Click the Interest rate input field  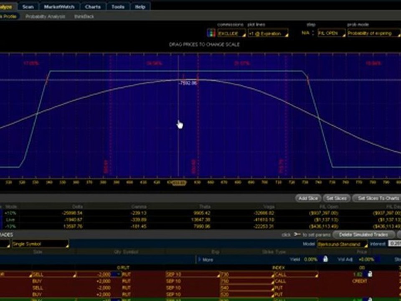[394, 244]
